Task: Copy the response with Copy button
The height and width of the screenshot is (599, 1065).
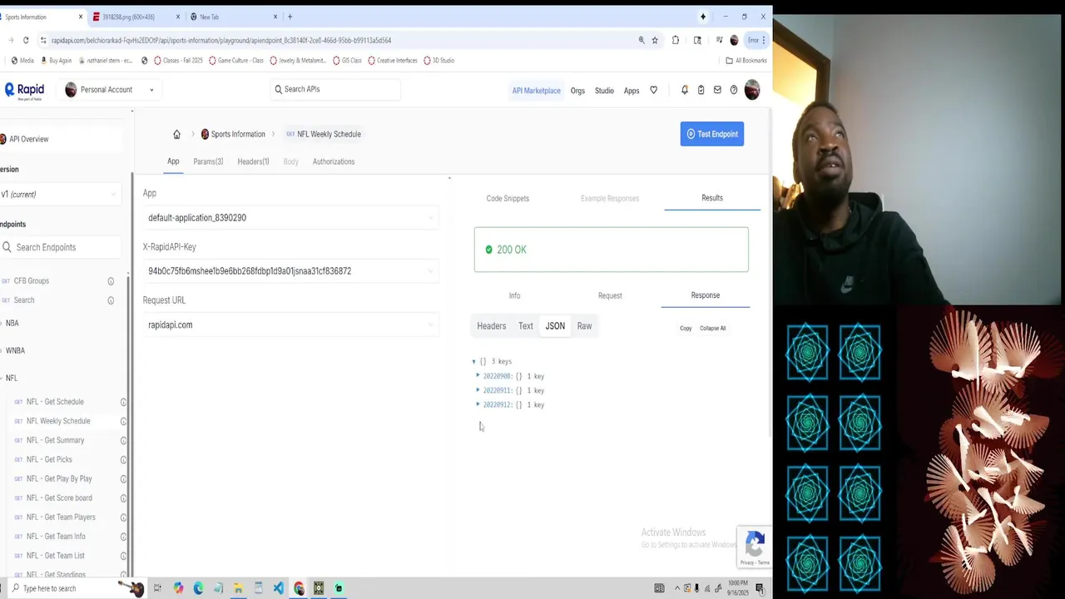Action: click(x=686, y=329)
